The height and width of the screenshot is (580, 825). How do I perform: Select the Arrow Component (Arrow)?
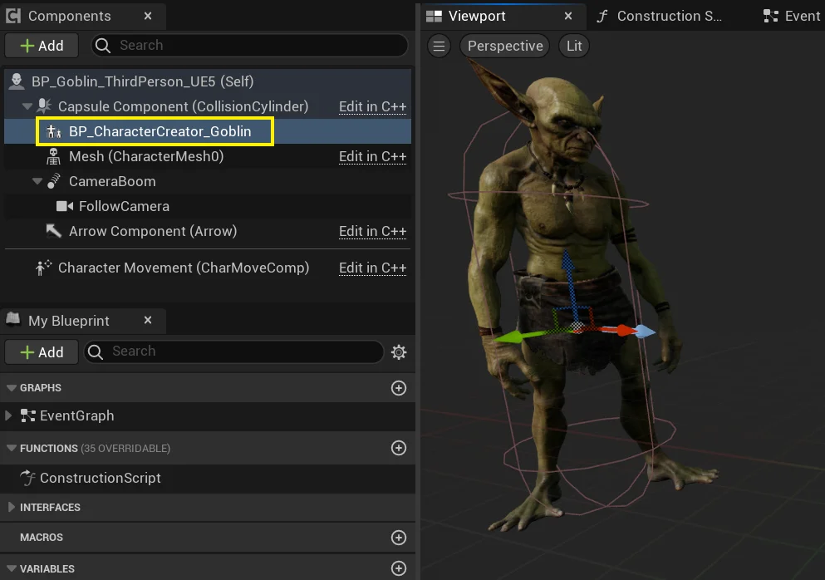[152, 231]
